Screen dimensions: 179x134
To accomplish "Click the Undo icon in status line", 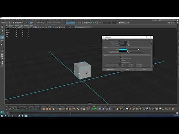I will point(20,23).
